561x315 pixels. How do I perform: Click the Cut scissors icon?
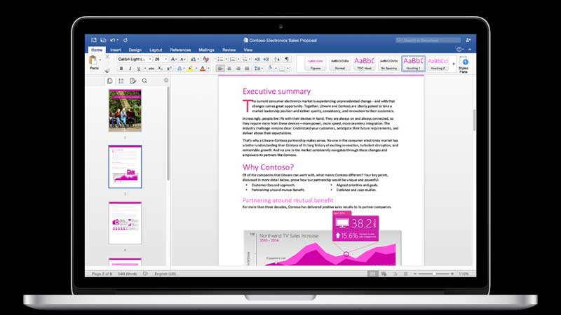pyautogui.click(x=107, y=57)
